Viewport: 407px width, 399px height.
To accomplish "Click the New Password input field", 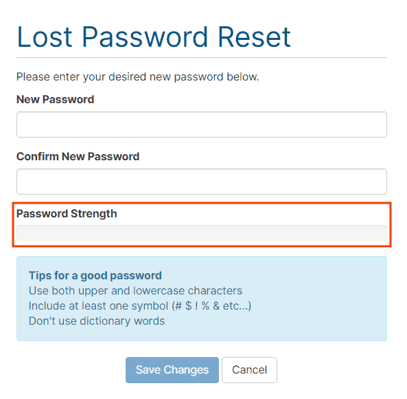I will tap(202, 125).
